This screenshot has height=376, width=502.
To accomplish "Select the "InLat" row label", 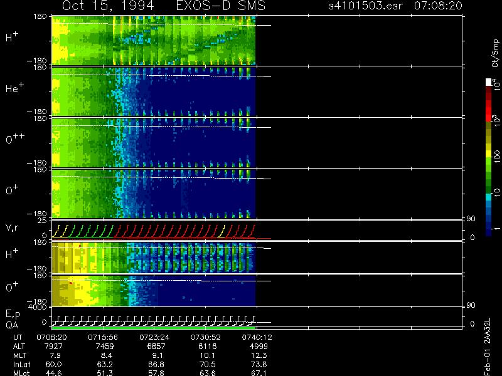I will [22, 365].
